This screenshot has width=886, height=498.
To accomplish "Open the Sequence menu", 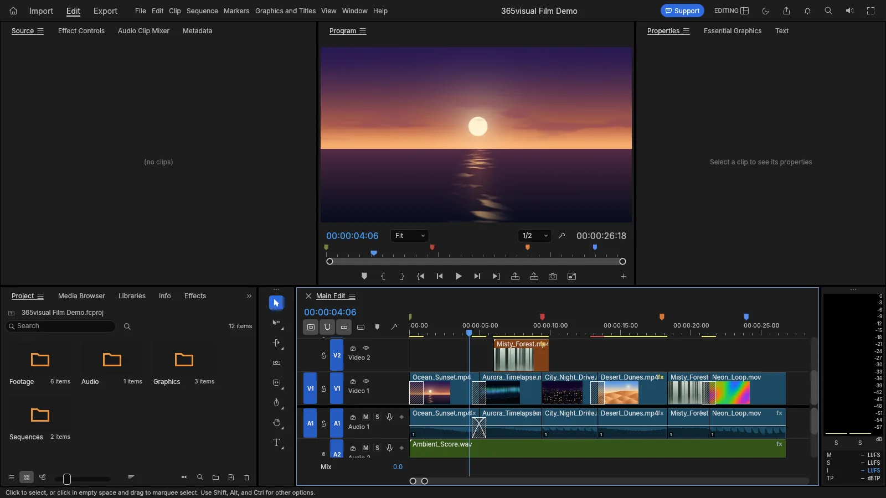I will (x=202, y=11).
